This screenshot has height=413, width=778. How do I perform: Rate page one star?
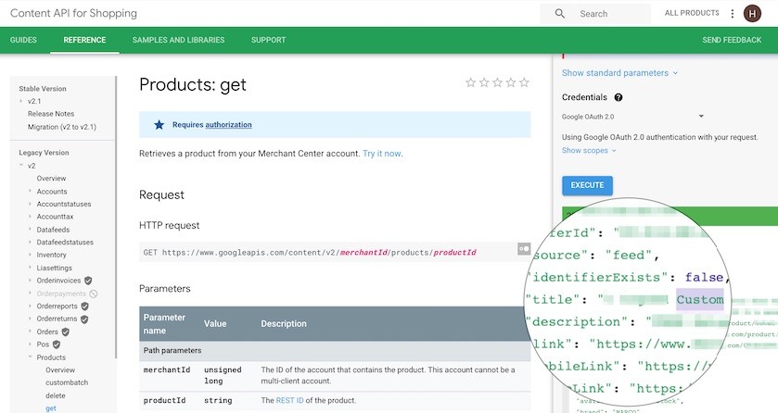[471, 82]
